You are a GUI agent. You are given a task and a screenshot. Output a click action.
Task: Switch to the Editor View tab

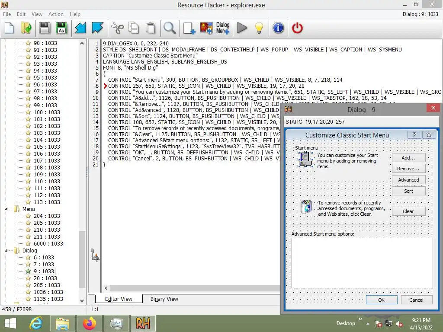click(119, 299)
